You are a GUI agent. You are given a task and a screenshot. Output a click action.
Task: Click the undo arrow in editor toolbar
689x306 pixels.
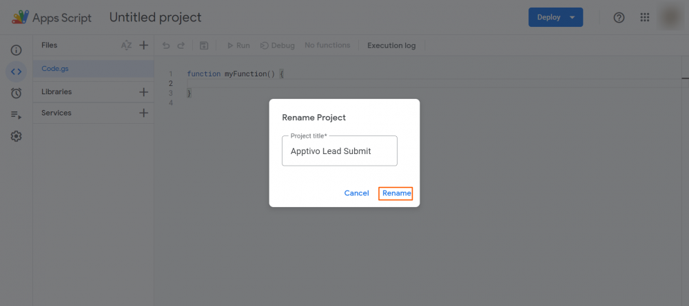coord(166,46)
